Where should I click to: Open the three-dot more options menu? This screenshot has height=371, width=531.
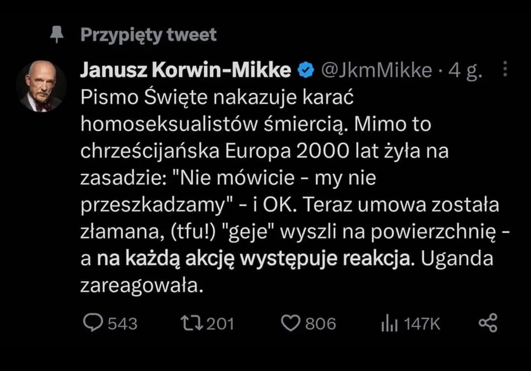click(x=505, y=70)
